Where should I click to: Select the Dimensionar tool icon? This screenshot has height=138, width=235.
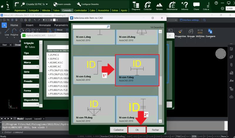[x=172, y=5]
